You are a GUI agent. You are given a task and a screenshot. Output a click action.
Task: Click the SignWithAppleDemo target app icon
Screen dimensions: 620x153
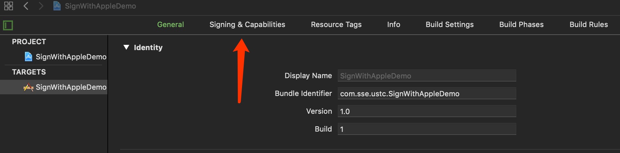coord(29,87)
